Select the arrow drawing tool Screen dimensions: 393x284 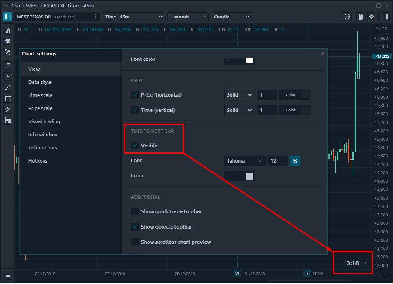(8, 66)
